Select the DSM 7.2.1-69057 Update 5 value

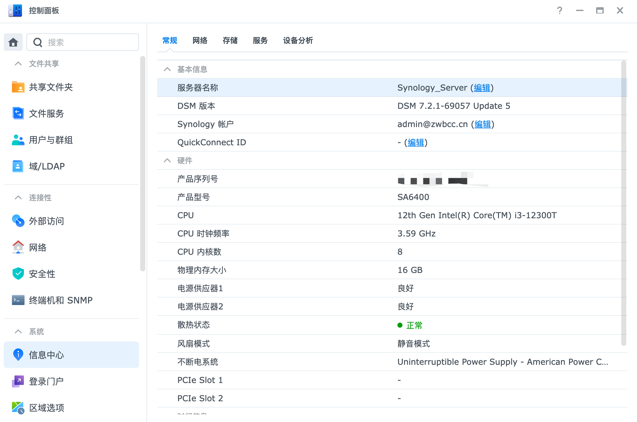[454, 106]
